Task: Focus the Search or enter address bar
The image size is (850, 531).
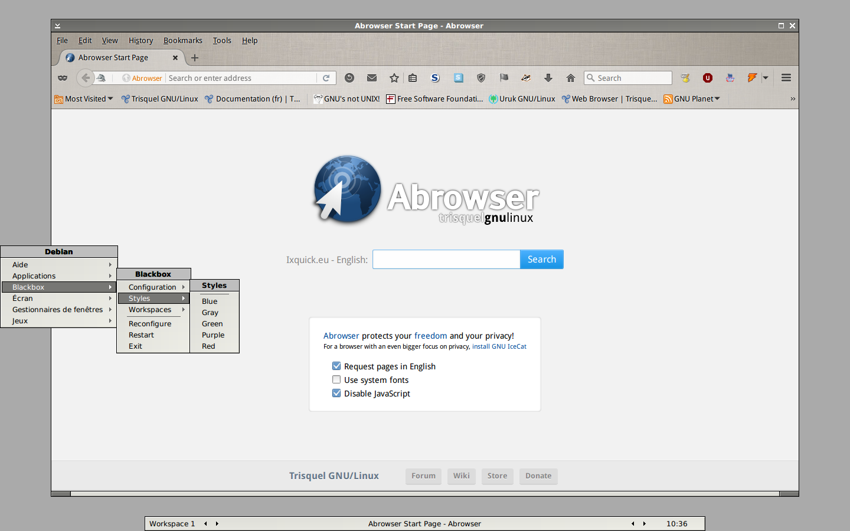Action: click(241, 78)
